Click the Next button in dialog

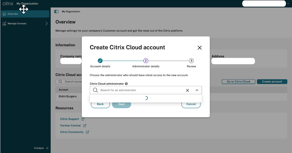tap(121, 104)
